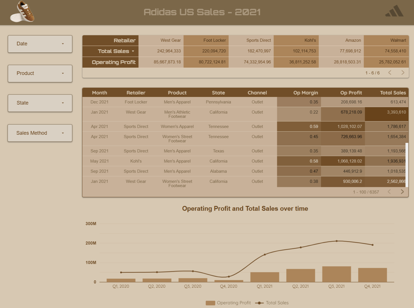The width and height of the screenshot is (414, 308).
Task: Select the Amazon retailer column header
Action: coord(341,40)
